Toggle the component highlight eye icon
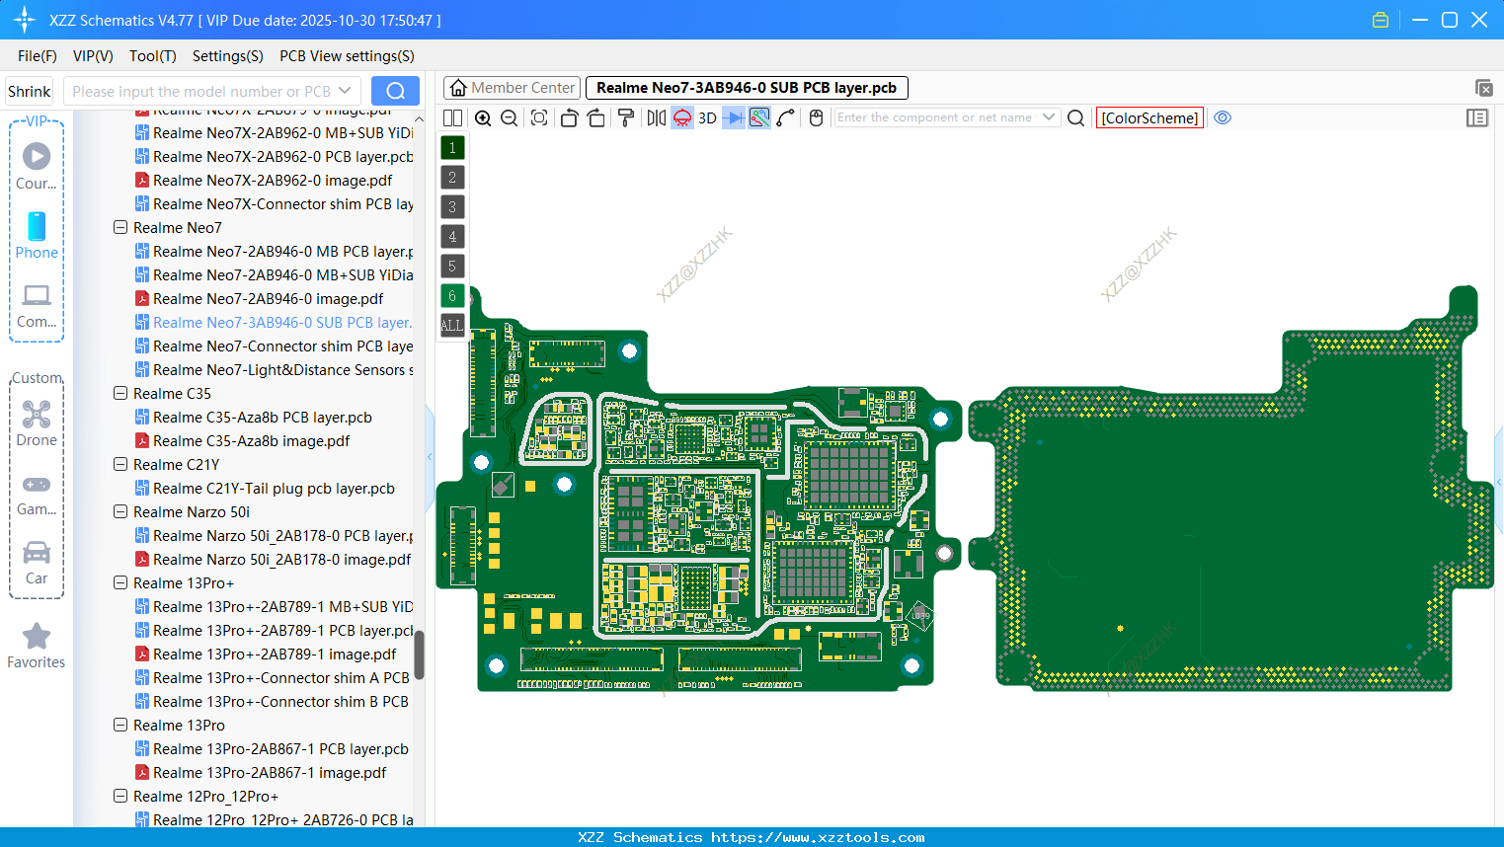The width and height of the screenshot is (1504, 847). coord(1223,117)
